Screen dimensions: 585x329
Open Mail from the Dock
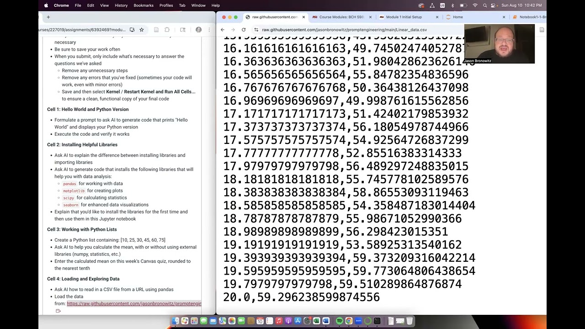coord(213,321)
